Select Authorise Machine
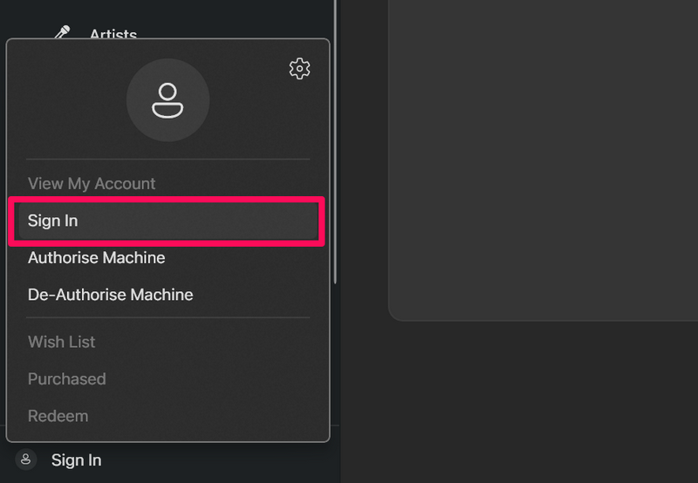Screen dimensions: 698x483 [x=96, y=258]
